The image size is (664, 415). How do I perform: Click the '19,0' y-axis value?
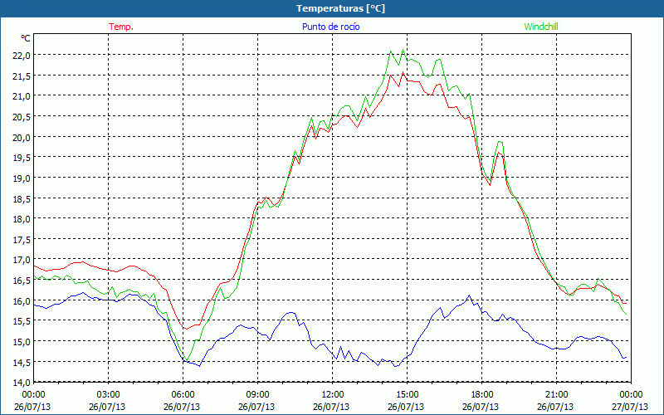22,178
